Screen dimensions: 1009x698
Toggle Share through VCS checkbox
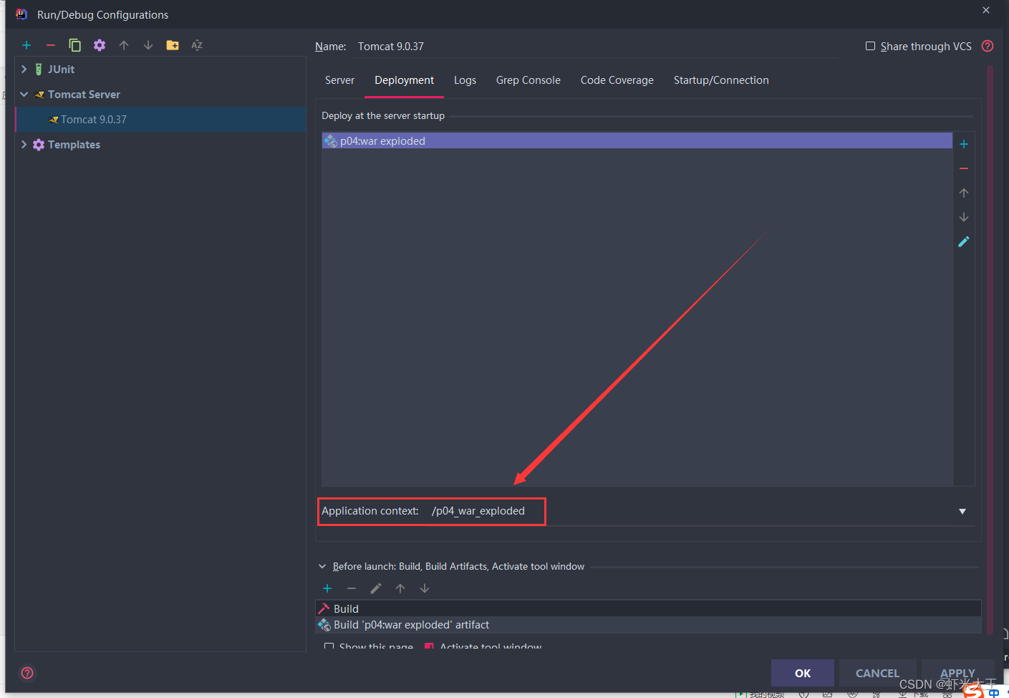pos(870,46)
